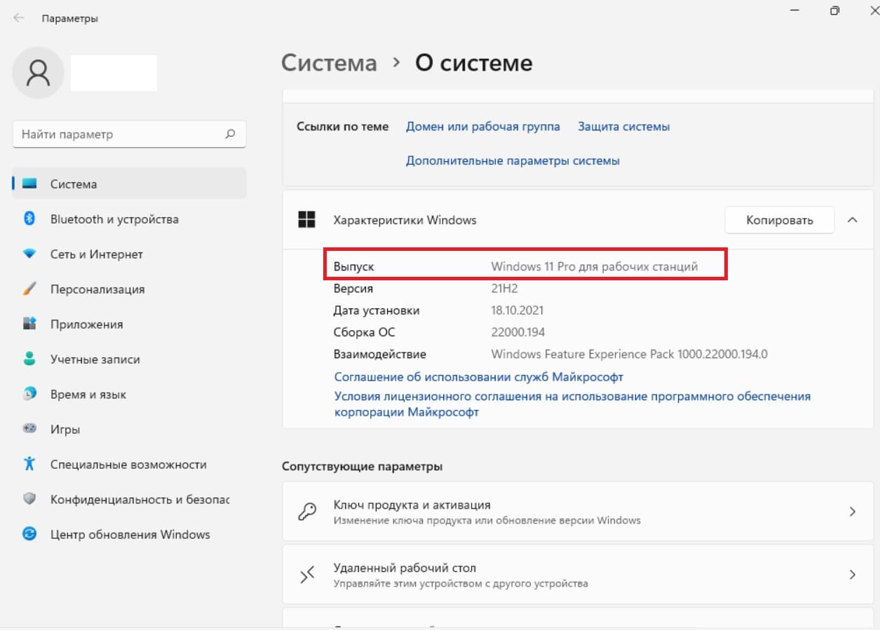The height and width of the screenshot is (630, 880).
Task: Open Удаленный рабочий стол settings
Action: click(x=576, y=575)
